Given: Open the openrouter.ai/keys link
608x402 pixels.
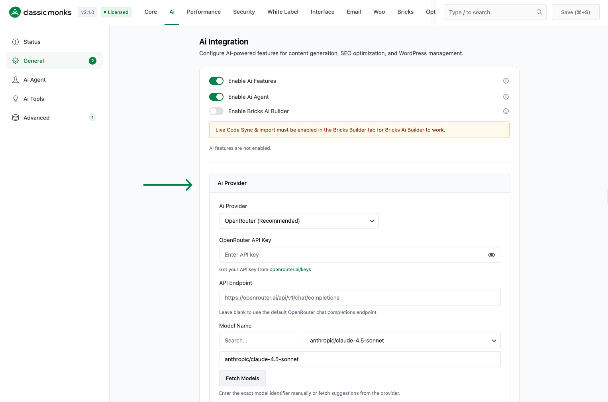Looking at the screenshot, I should coord(290,270).
